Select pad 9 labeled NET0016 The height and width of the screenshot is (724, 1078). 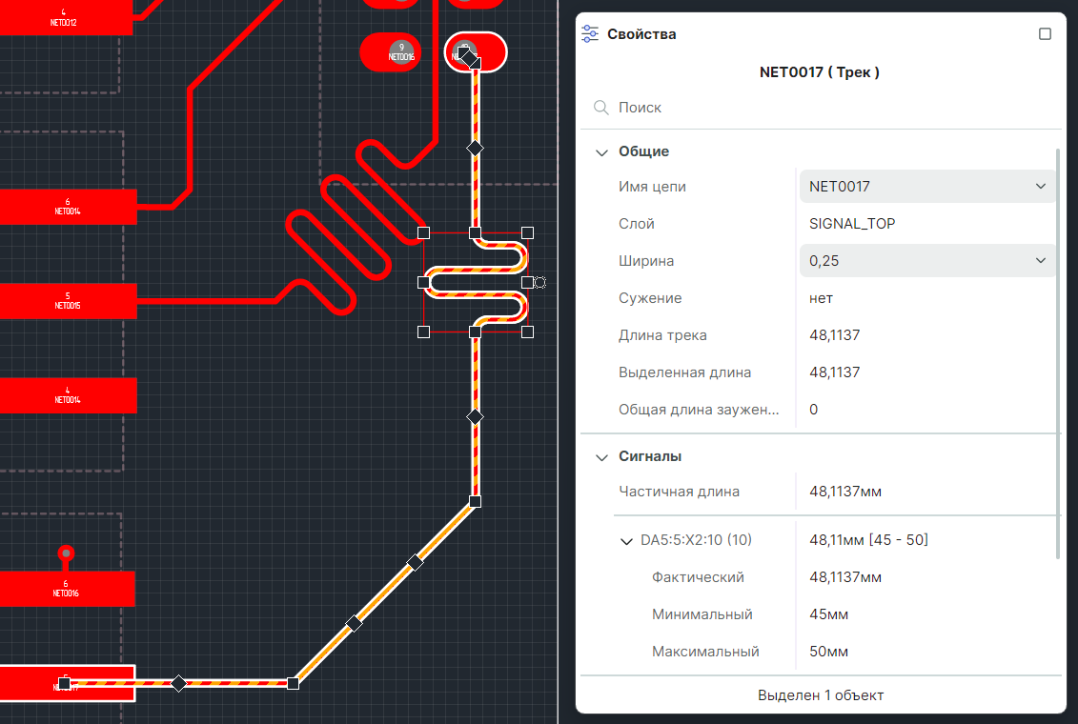[391, 51]
